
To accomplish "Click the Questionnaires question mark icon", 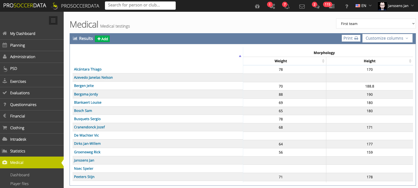I will click(x=5, y=105).
